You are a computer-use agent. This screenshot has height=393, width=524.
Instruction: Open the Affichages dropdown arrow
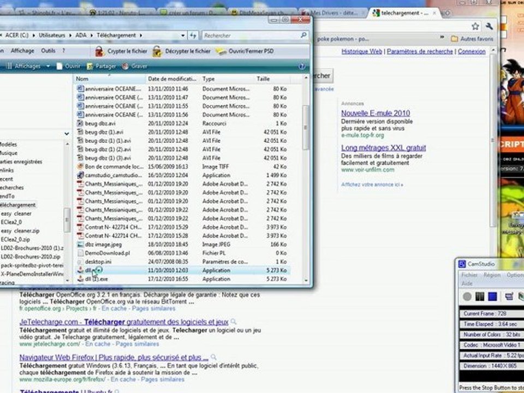tap(48, 66)
